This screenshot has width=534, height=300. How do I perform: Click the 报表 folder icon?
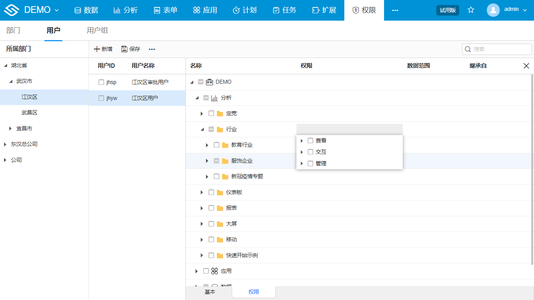click(x=220, y=208)
